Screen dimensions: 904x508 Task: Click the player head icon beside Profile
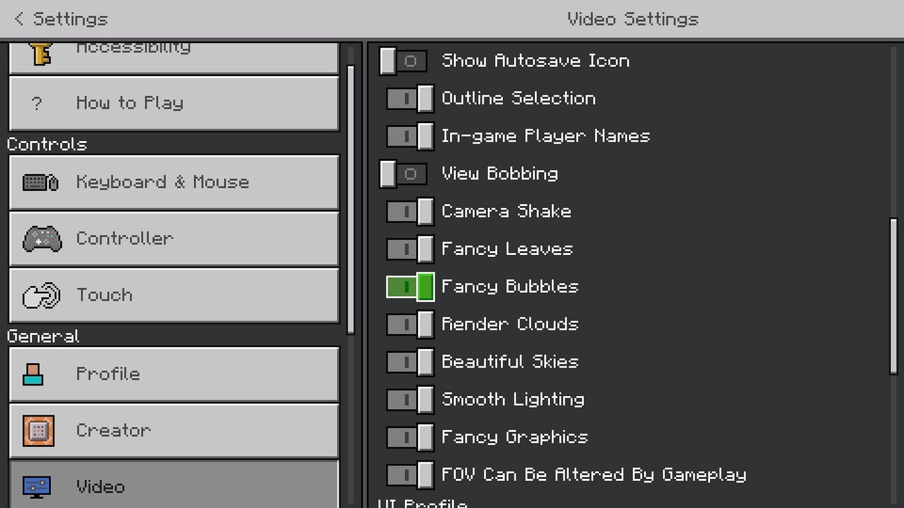tap(34, 374)
